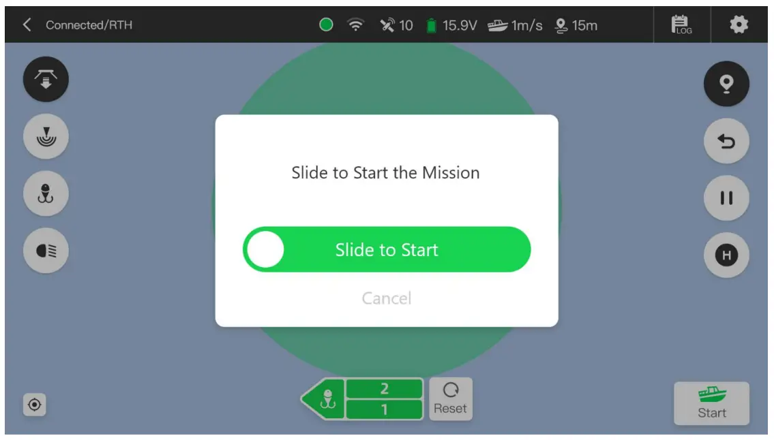Tap the undo return arrow icon
The height and width of the screenshot is (440, 774).
click(726, 141)
